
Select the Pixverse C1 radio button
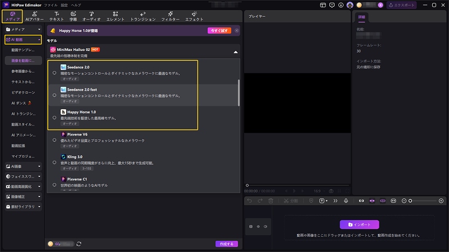(54, 185)
